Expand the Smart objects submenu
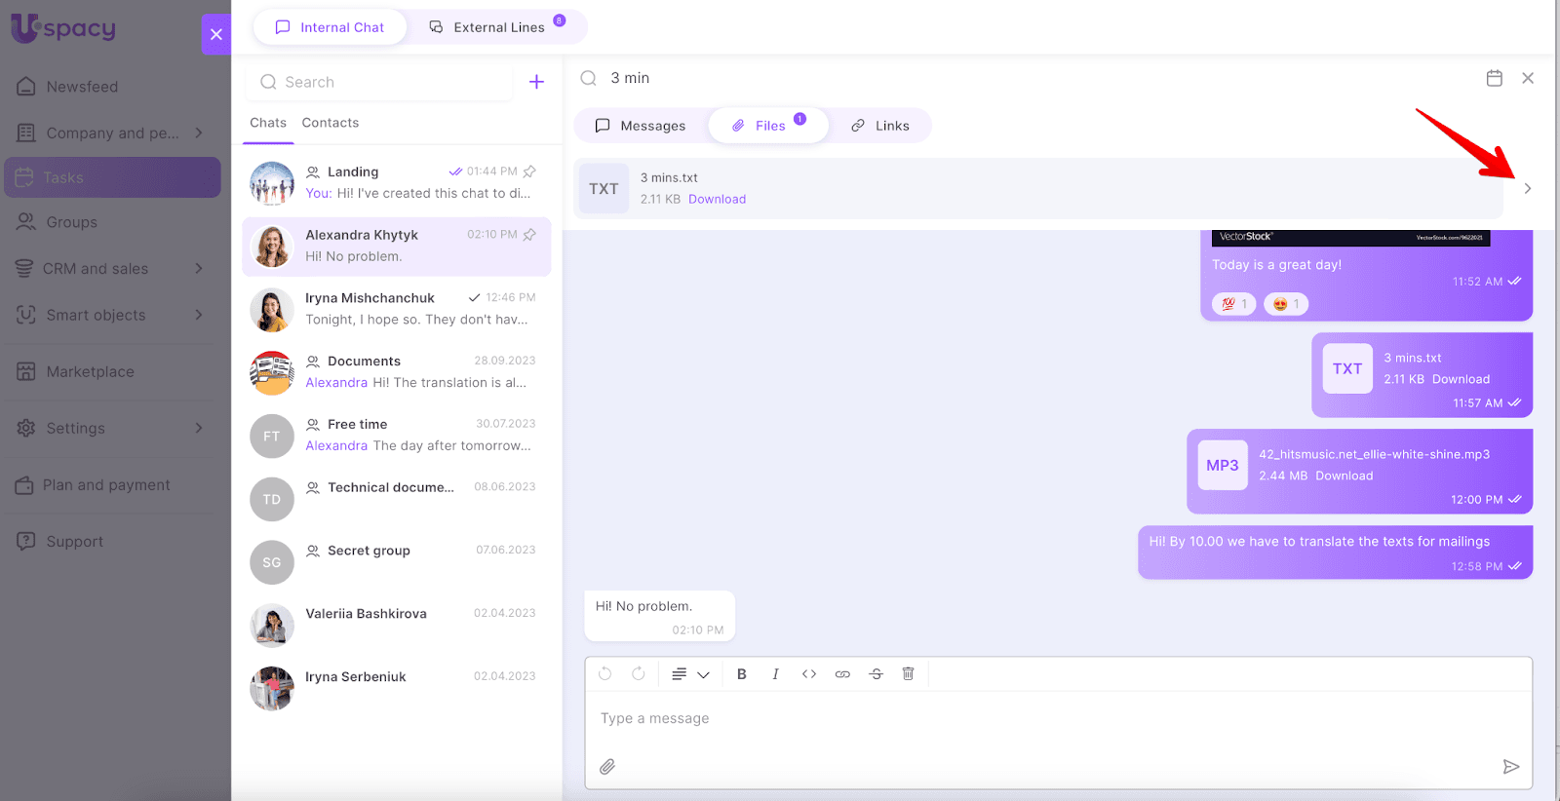The height and width of the screenshot is (801, 1560). coord(199,315)
